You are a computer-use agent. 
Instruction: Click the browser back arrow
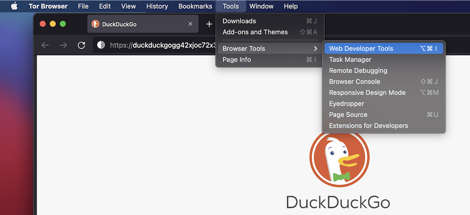tap(45, 45)
